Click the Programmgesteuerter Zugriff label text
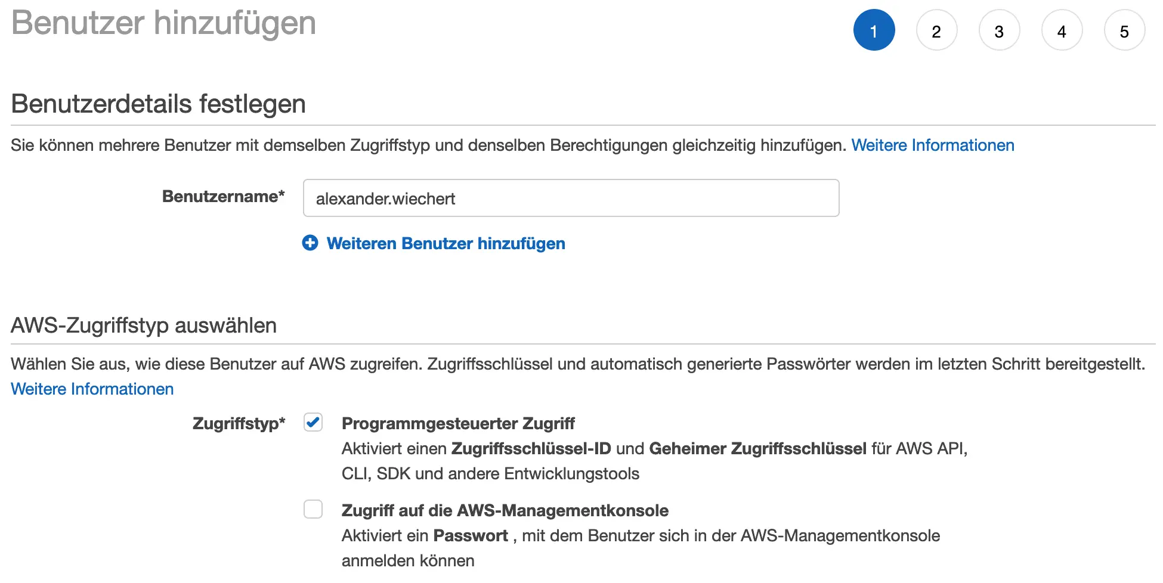Screen dimensions: 1163x583 [x=457, y=424]
